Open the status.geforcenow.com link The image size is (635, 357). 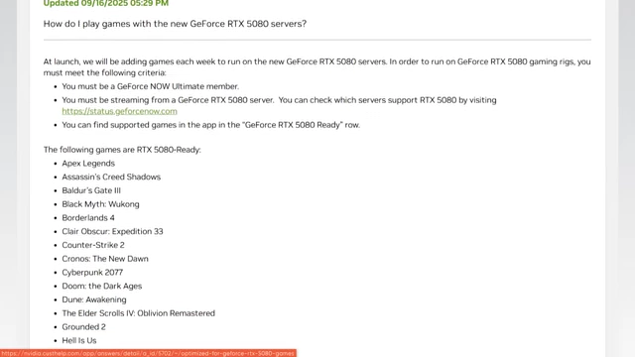coord(119,111)
